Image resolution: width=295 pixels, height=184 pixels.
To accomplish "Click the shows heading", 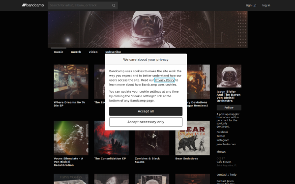I will coord(221,152).
